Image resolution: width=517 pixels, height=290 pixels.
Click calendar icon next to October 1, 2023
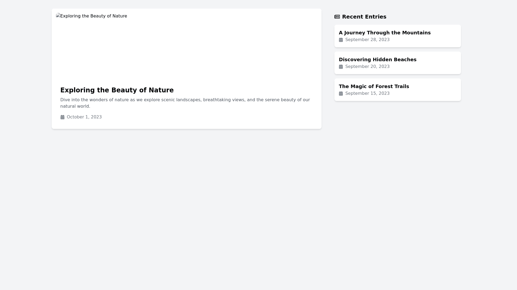click(62, 117)
